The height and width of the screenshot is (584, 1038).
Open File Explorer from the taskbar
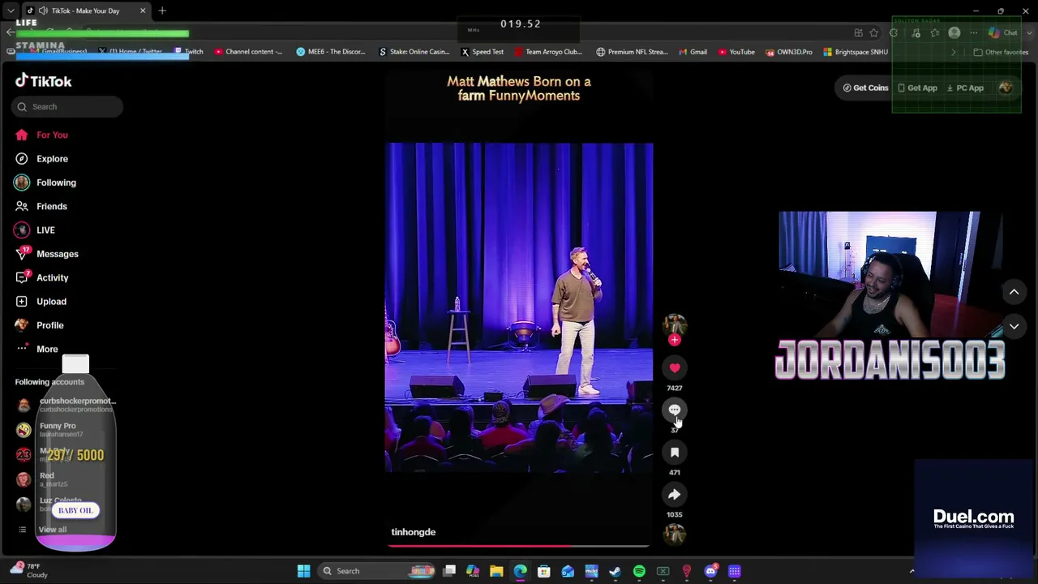point(496,571)
